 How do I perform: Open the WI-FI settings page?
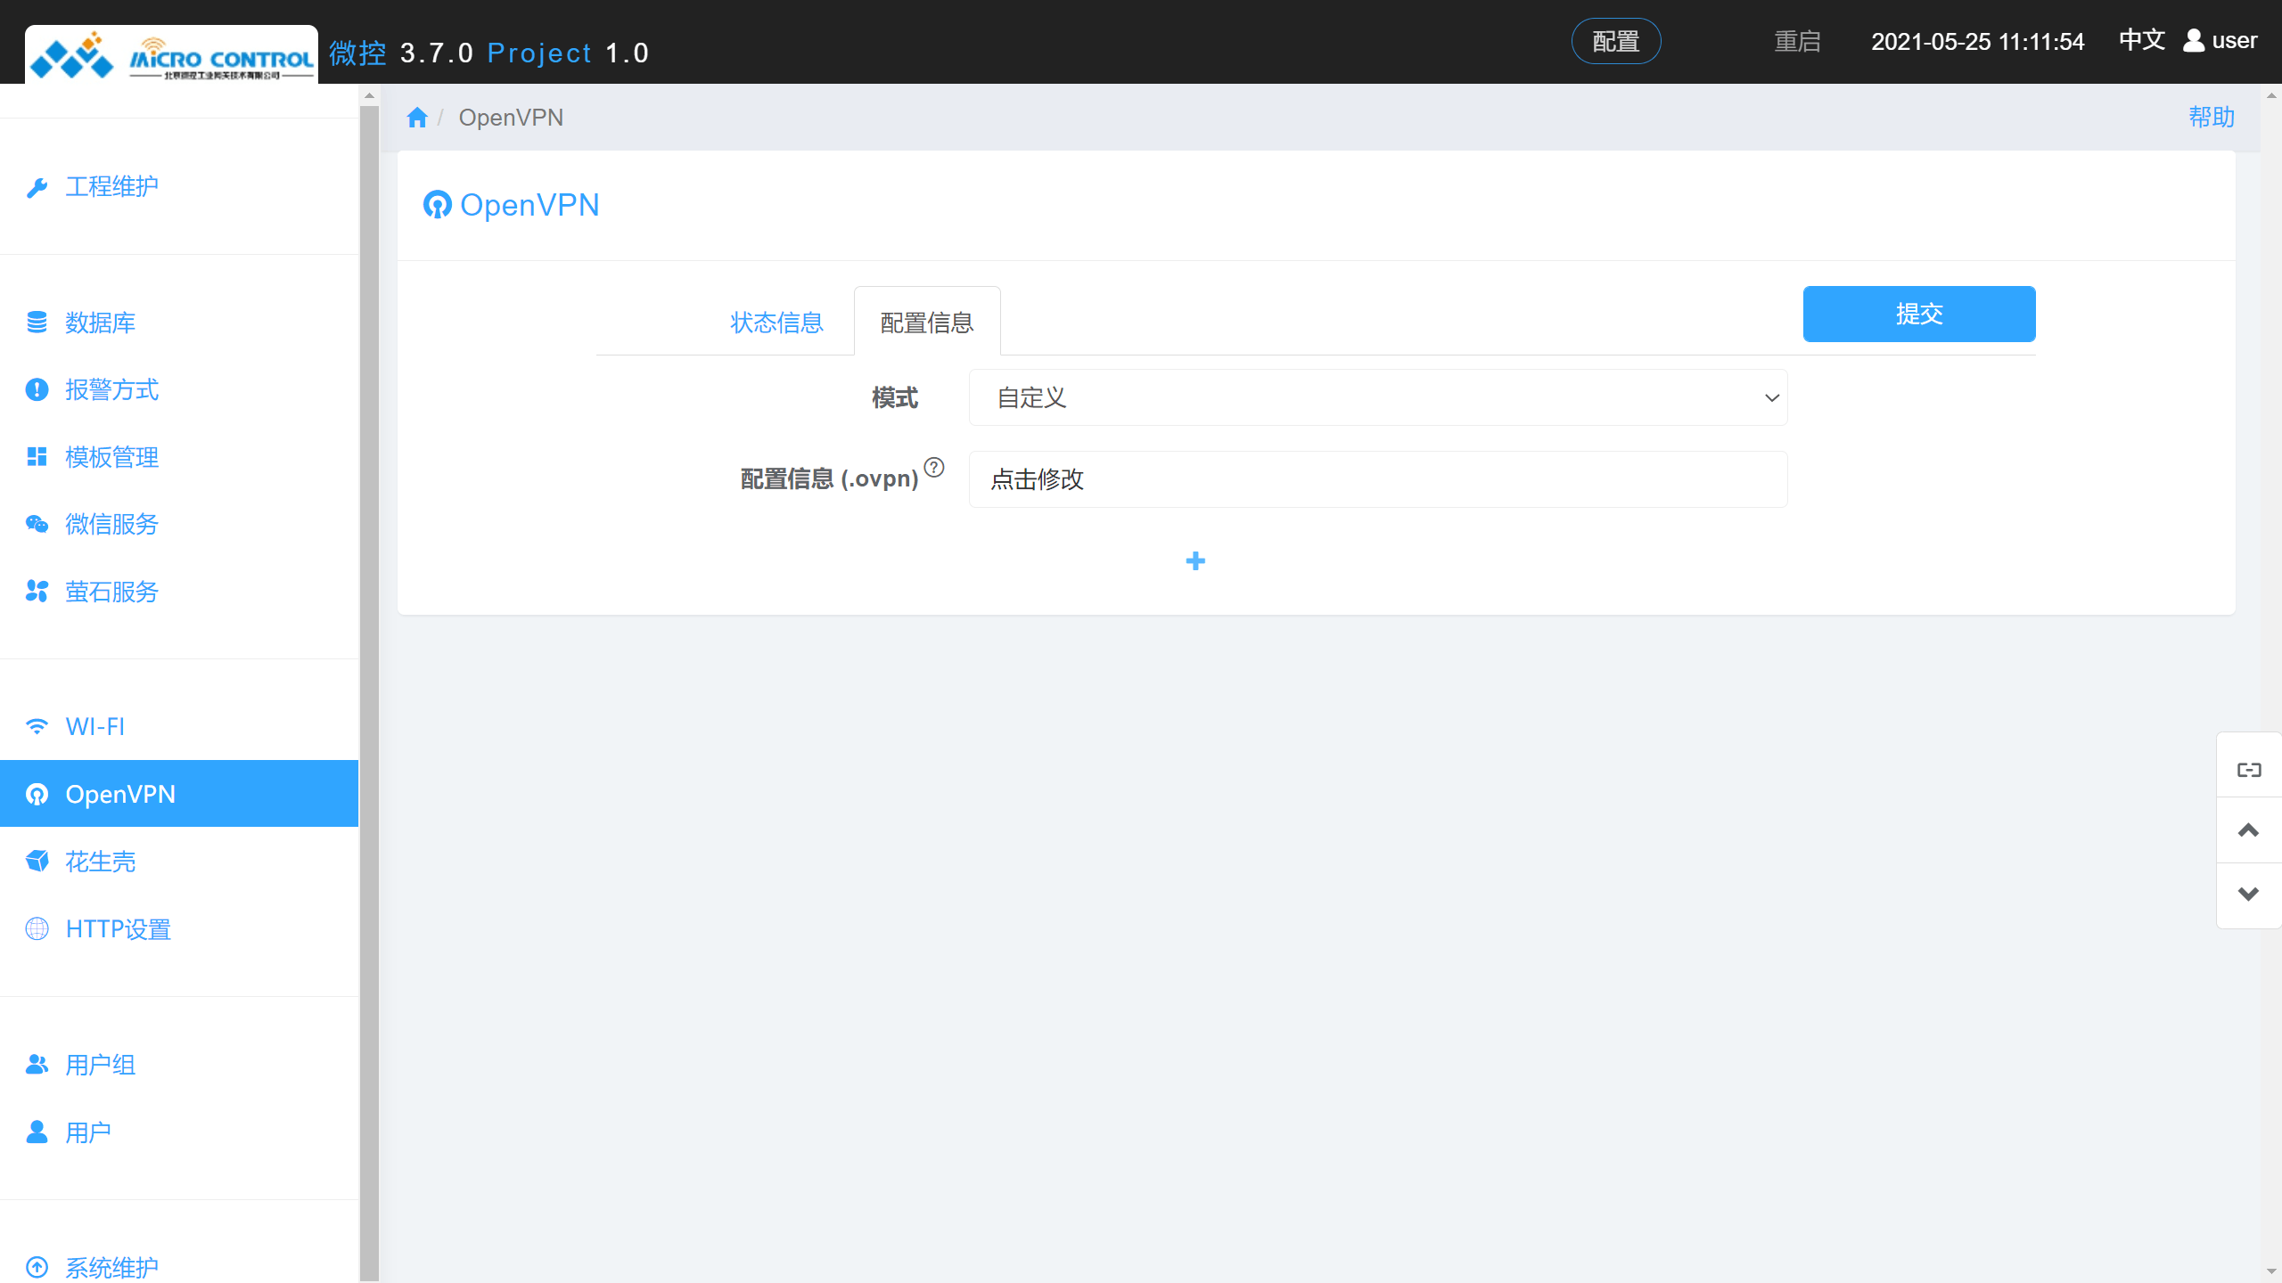(x=94, y=726)
